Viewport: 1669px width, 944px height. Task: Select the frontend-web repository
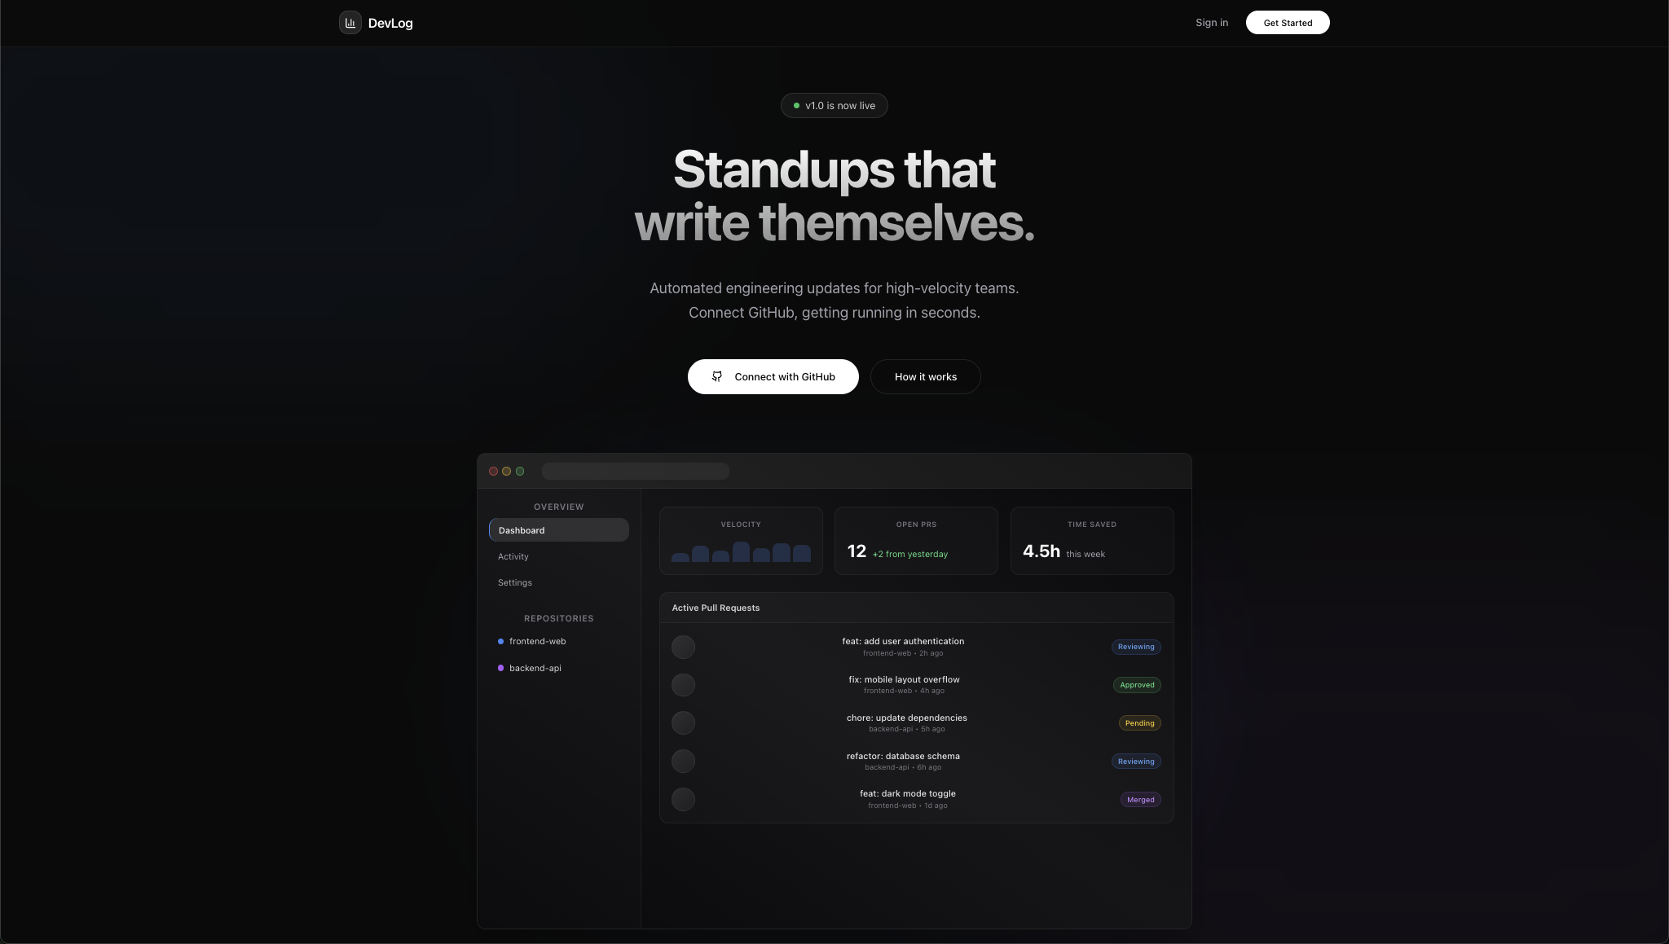coord(537,641)
